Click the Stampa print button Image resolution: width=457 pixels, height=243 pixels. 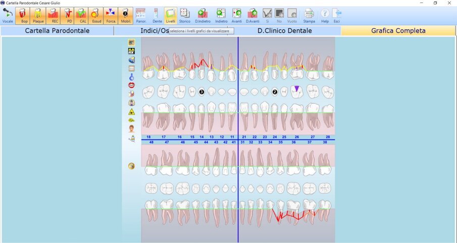(309, 15)
